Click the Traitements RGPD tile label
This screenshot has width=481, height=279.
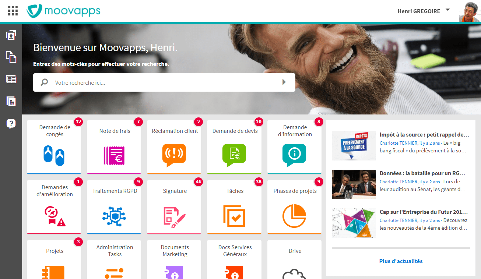[x=115, y=191]
